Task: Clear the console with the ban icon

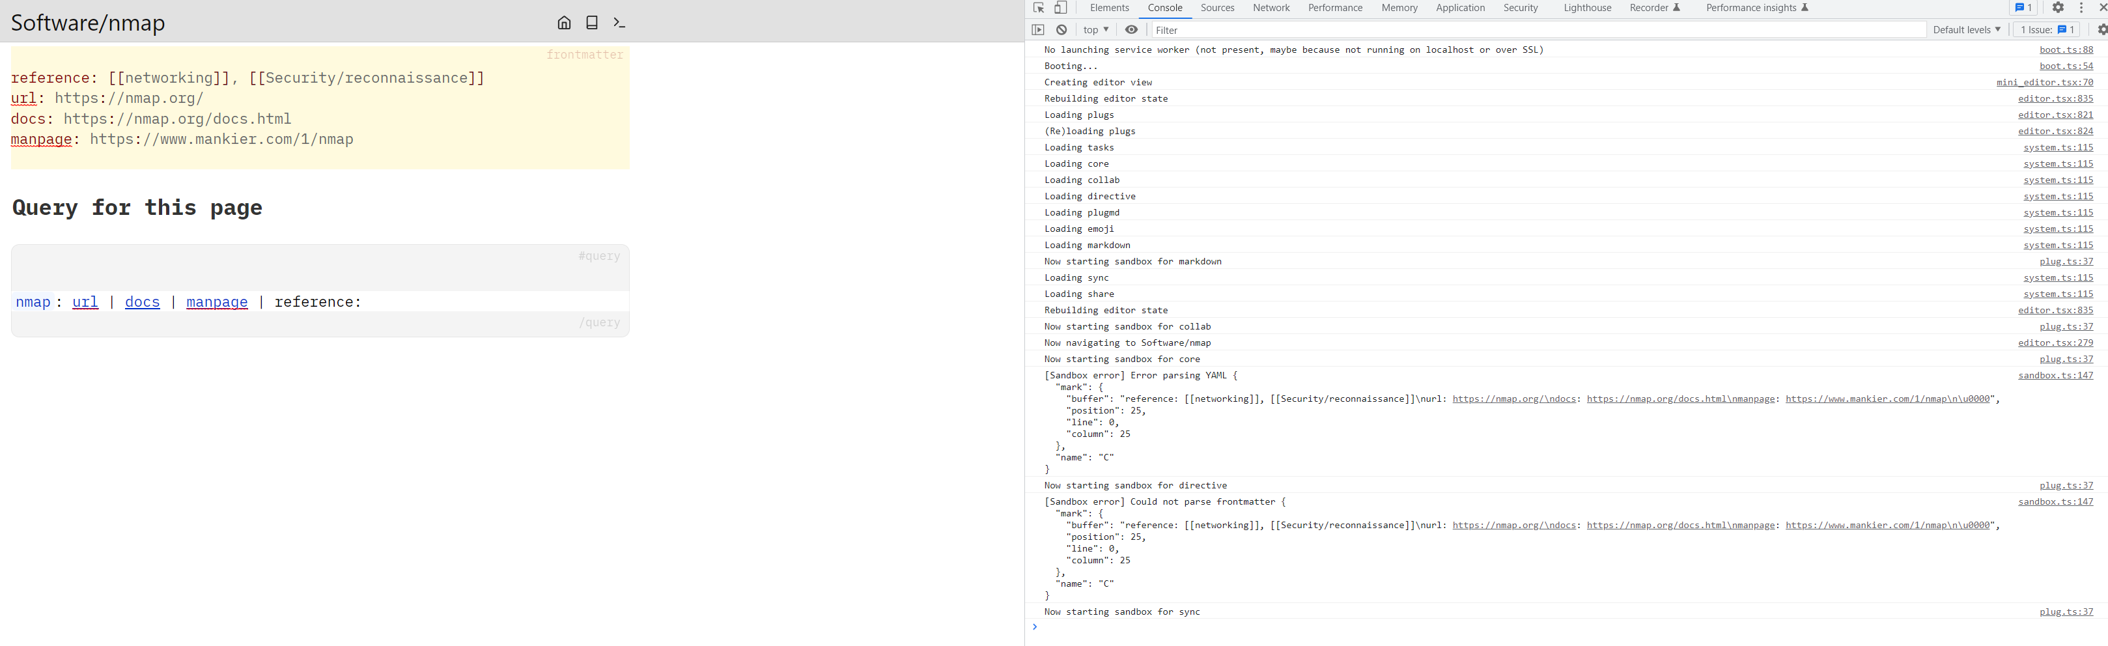Action: pyautogui.click(x=1061, y=29)
